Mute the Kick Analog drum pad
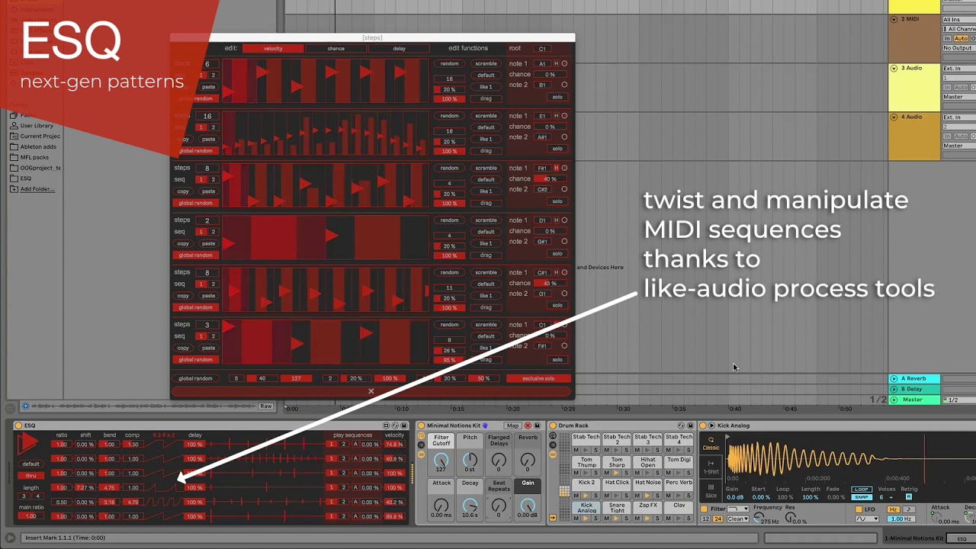This screenshot has width=976, height=549. coord(576,518)
